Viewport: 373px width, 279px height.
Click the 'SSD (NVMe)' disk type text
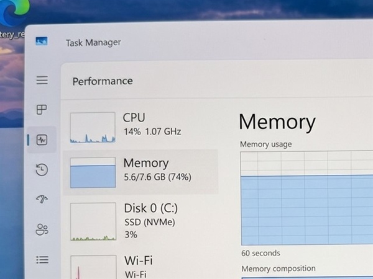click(x=150, y=223)
